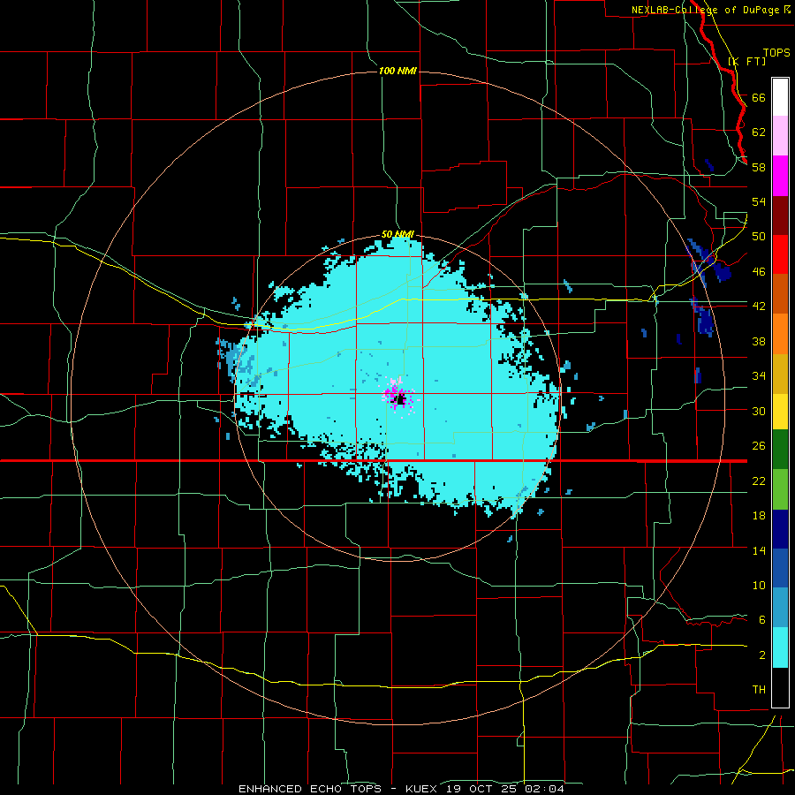
Task: Select the bright red legend swatch
Action: point(780,254)
